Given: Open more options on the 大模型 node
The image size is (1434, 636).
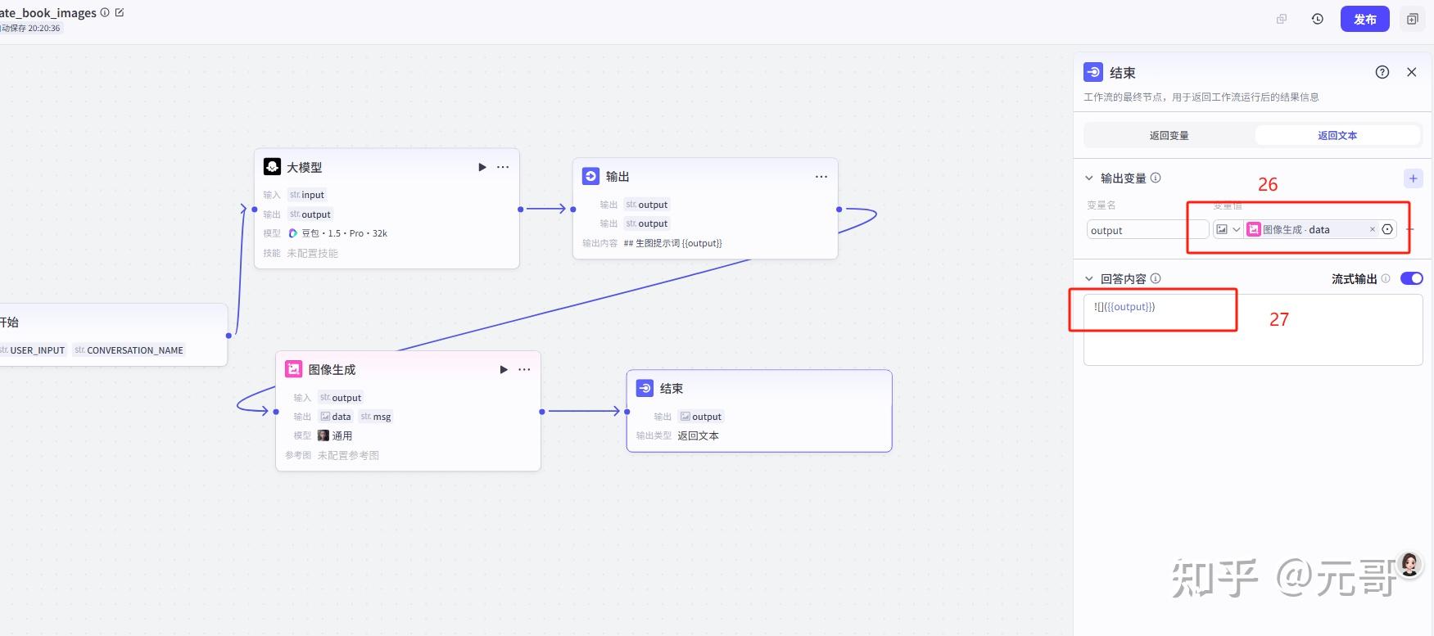Looking at the screenshot, I should tap(503, 167).
